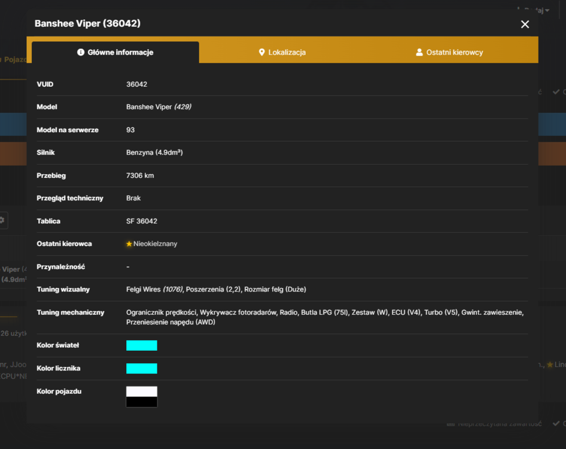This screenshot has width=566, height=449.
Task: Click the Przebieg label
Action: pyautogui.click(x=51, y=175)
